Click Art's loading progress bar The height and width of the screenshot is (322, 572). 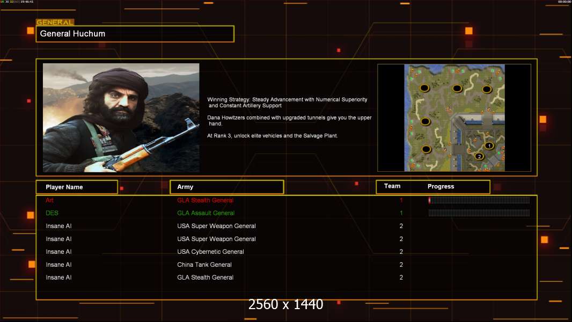[x=479, y=200]
